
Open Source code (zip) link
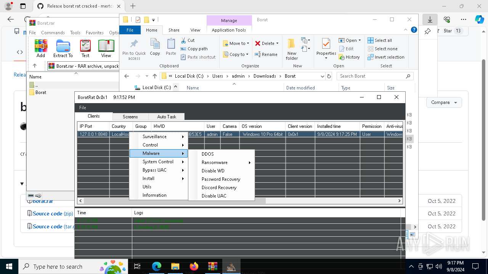coord(53,213)
